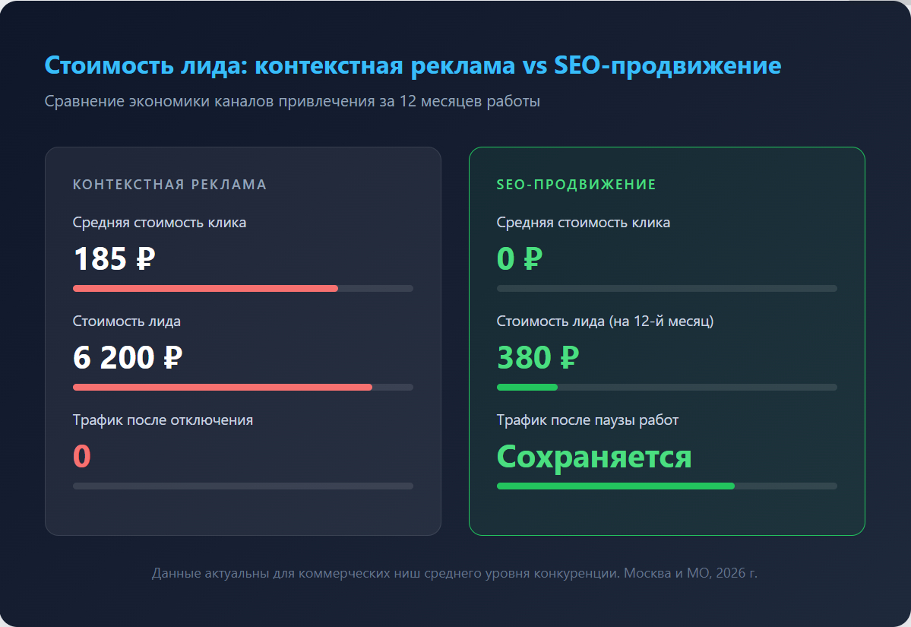Click the green progress bar under 380 ₽
The width and height of the screenshot is (911, 627).
coord(527,388)
